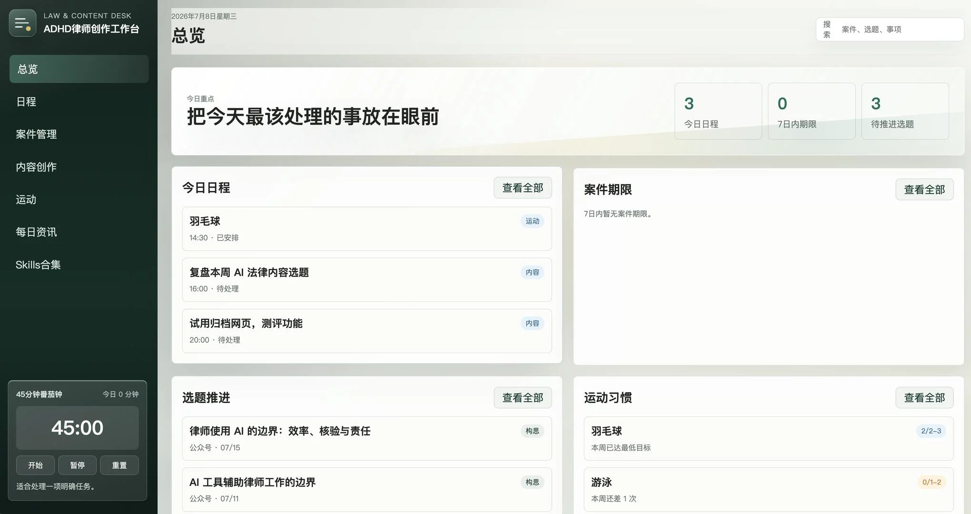Open 游泳 habit card
Screen dimensions: 971x514
768,490
